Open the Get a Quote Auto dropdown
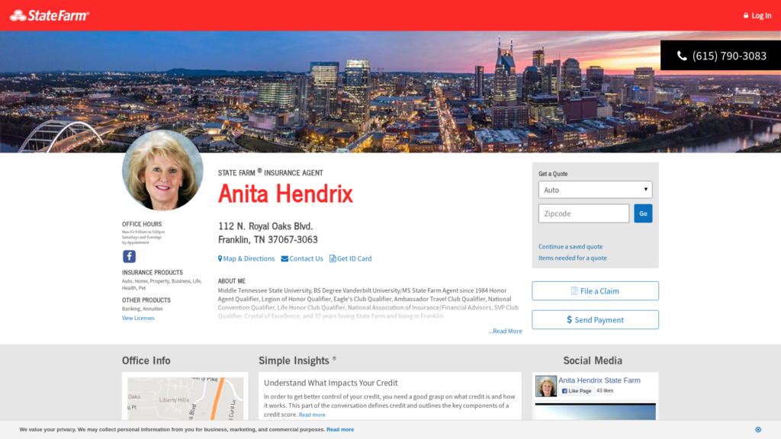 595,190
